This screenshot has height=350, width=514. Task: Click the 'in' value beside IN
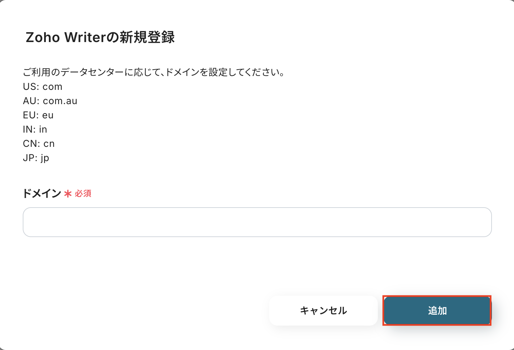point(43,130)
